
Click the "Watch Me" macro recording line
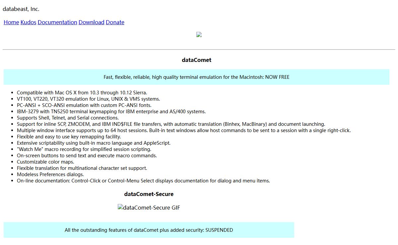[x=84, y=149]
